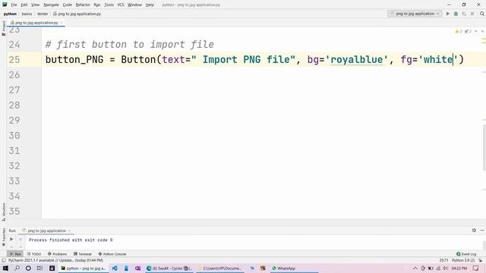Image resolution: width=486 pixels, height=273 pixels.
Task: Open the Run menu
Action: [x=97, y=5]
